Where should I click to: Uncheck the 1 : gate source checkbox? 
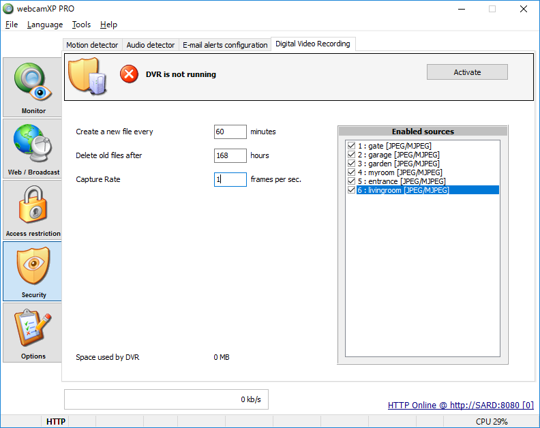351,146
